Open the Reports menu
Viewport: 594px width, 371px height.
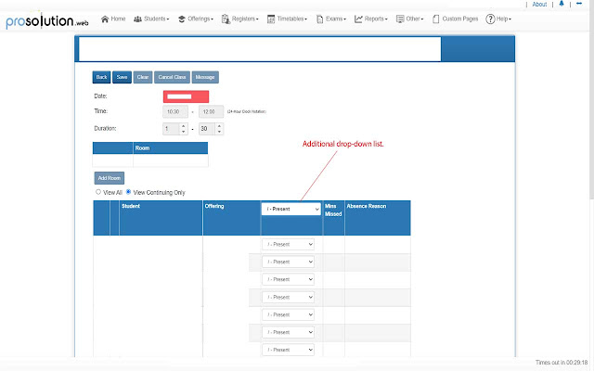371,19
